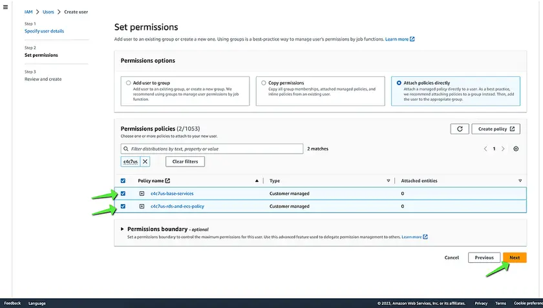Open table preferences gear icon

click(516, 149)
